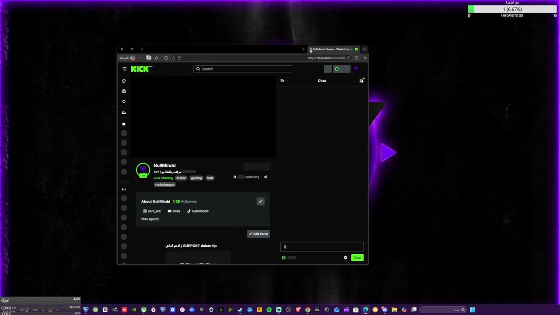Open the reading view page icon
The height and width of the screenshot is (315, 560).
pyautogui.click(x=179, y=58)
